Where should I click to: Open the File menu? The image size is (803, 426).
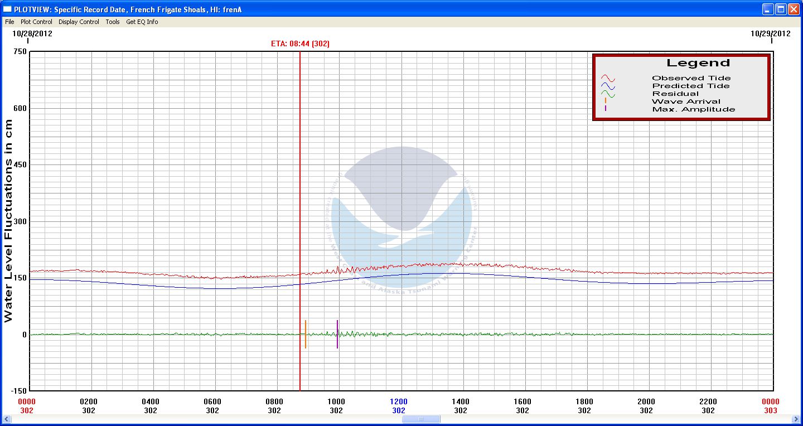tap(9, 22)
